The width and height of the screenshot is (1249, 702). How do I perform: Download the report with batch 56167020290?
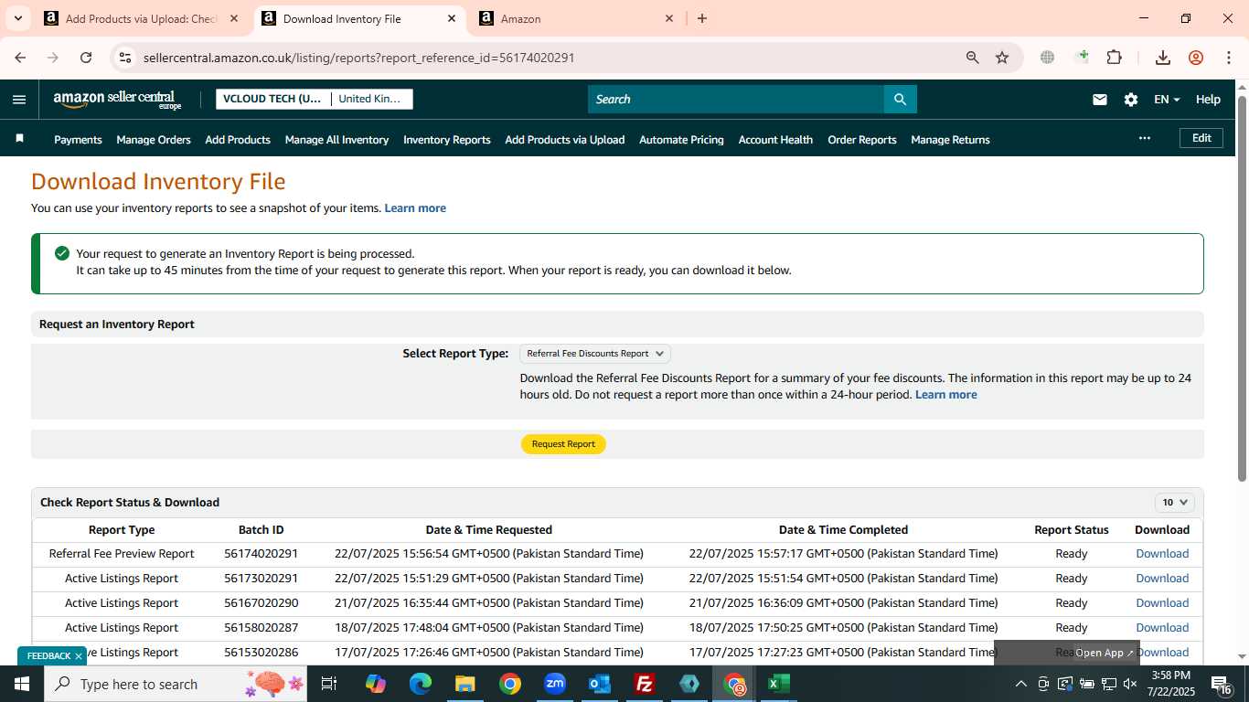[x=1162, y=603]
